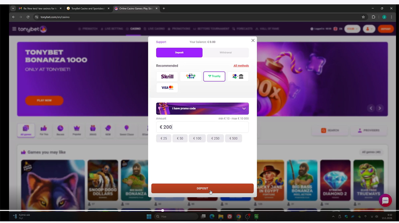Open File Explorer from the taskbar
399x223 pixels.
coord(220,217)
